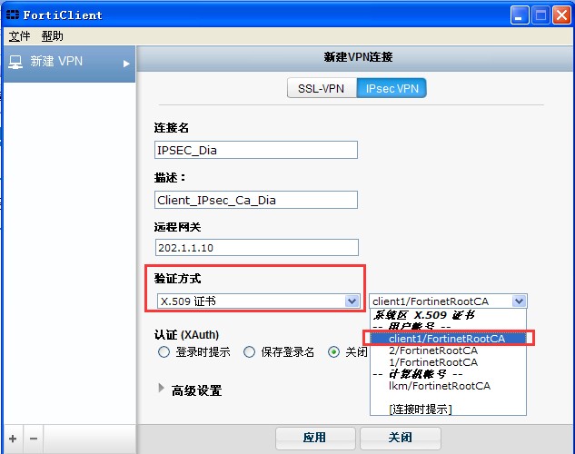Viewport: 575px width, 454px height.
Task: Click the arrow next to 新建 VPN
Action: pyautogui.click(x=126, y=64)
